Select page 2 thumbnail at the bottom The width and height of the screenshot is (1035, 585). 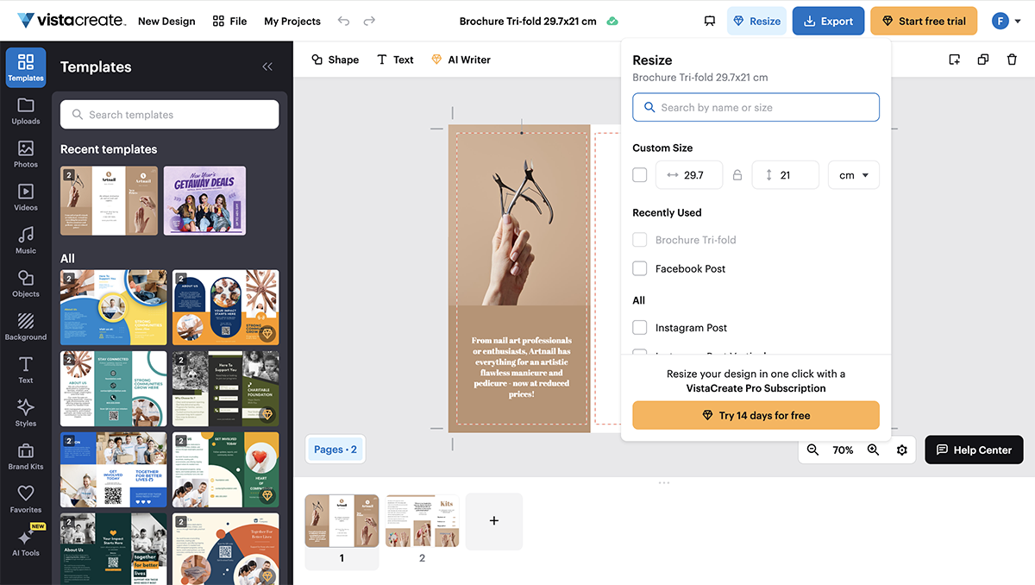click(x=422, y=520)
